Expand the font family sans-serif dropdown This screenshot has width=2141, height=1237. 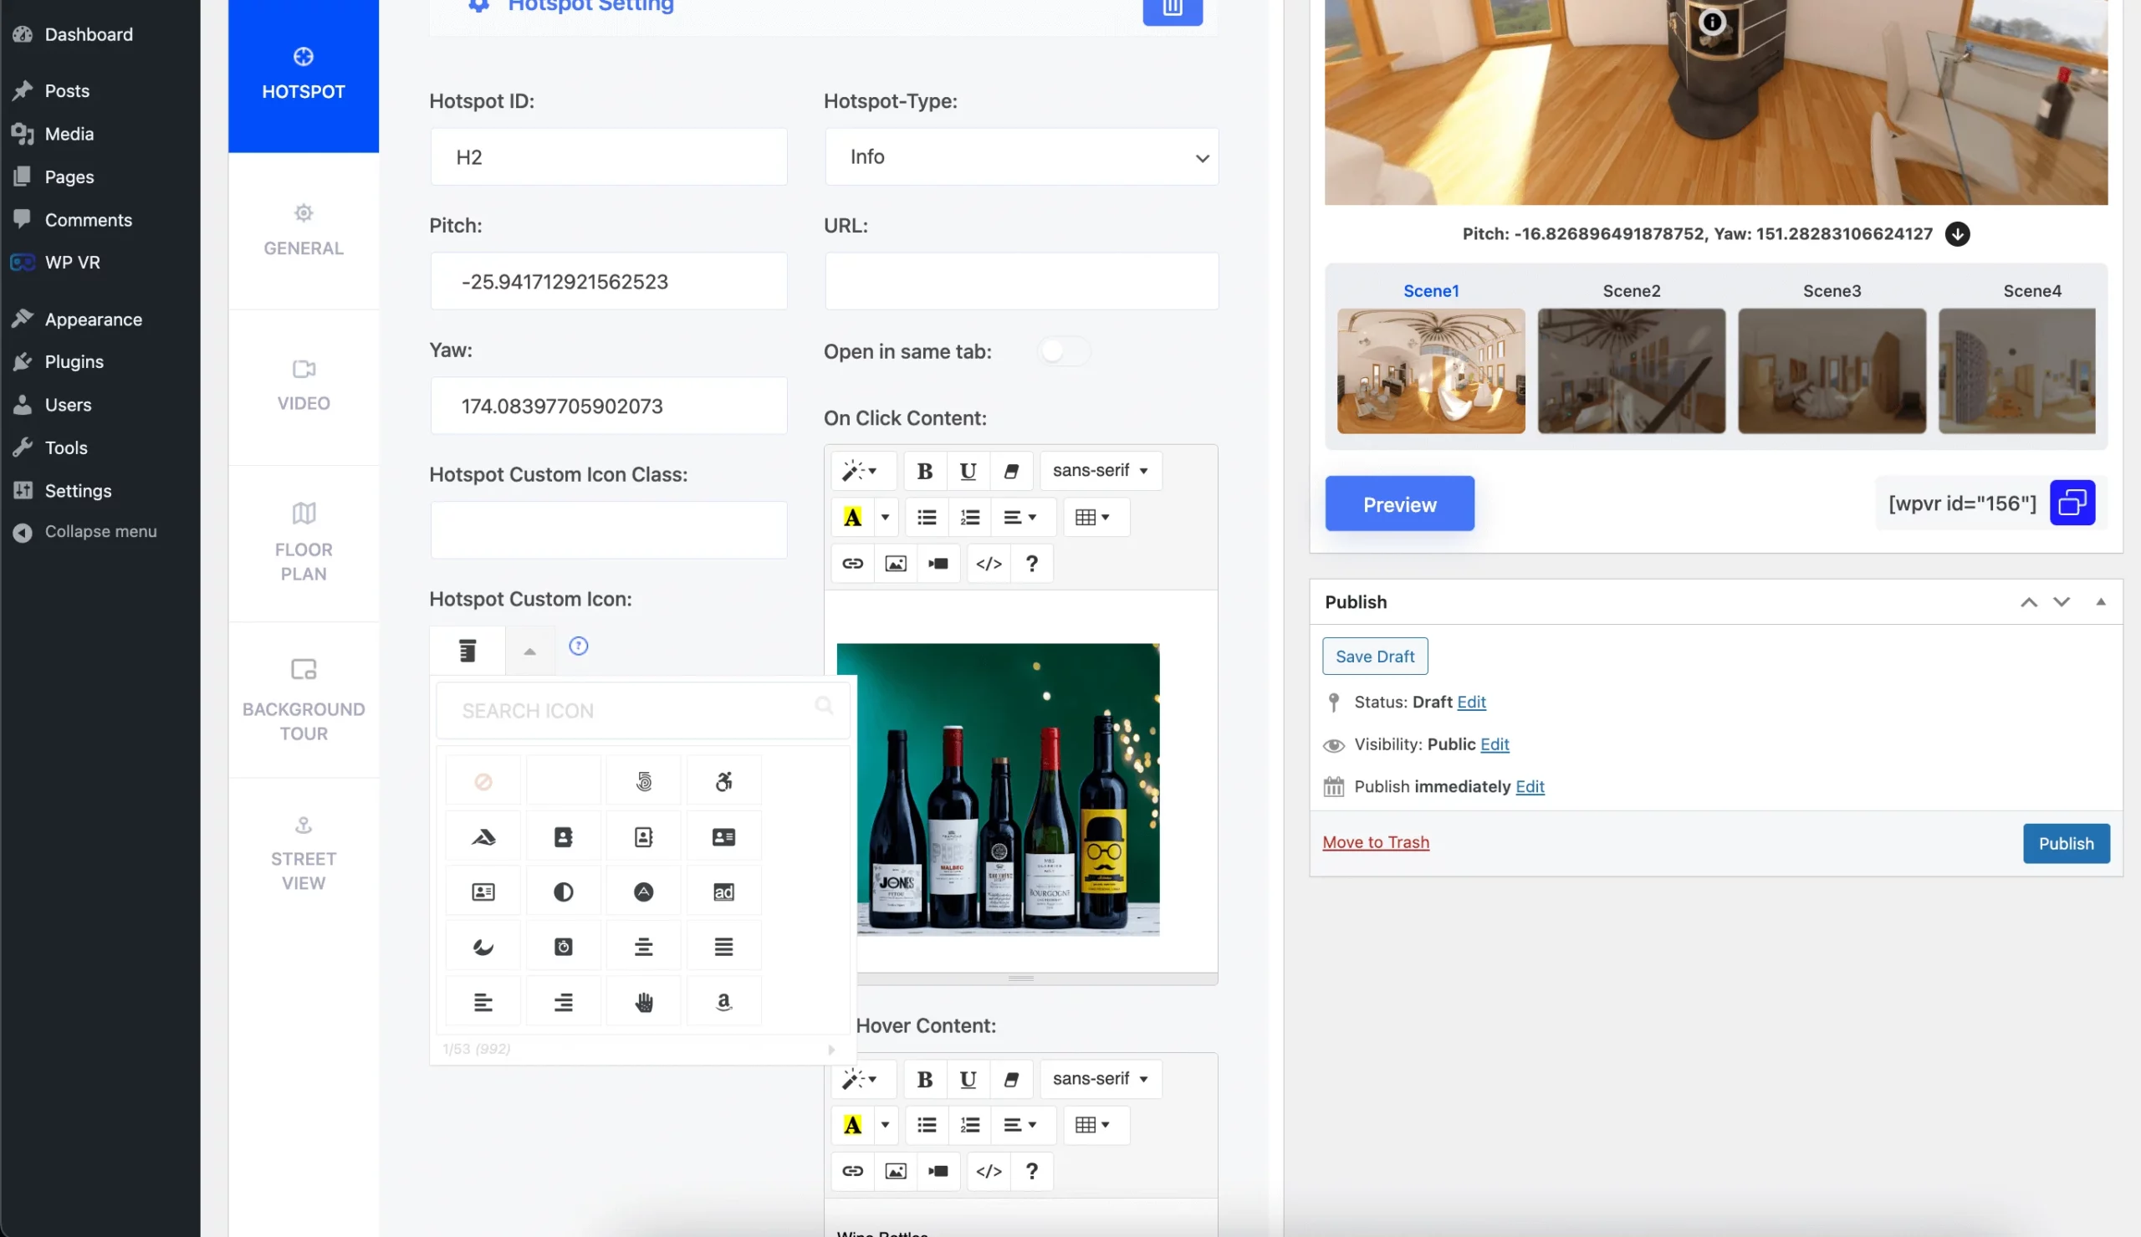[x=1100, y=470]
